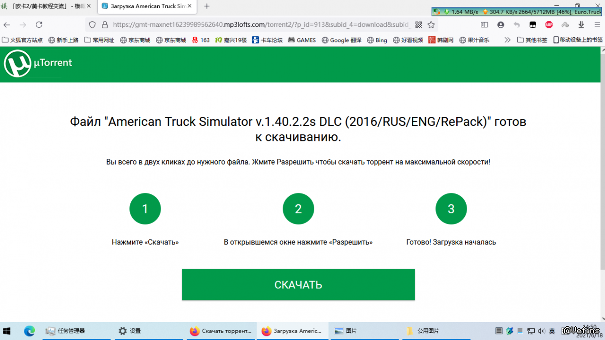
Task: Switch the 英 input method indicator
Action: point(552,331)
